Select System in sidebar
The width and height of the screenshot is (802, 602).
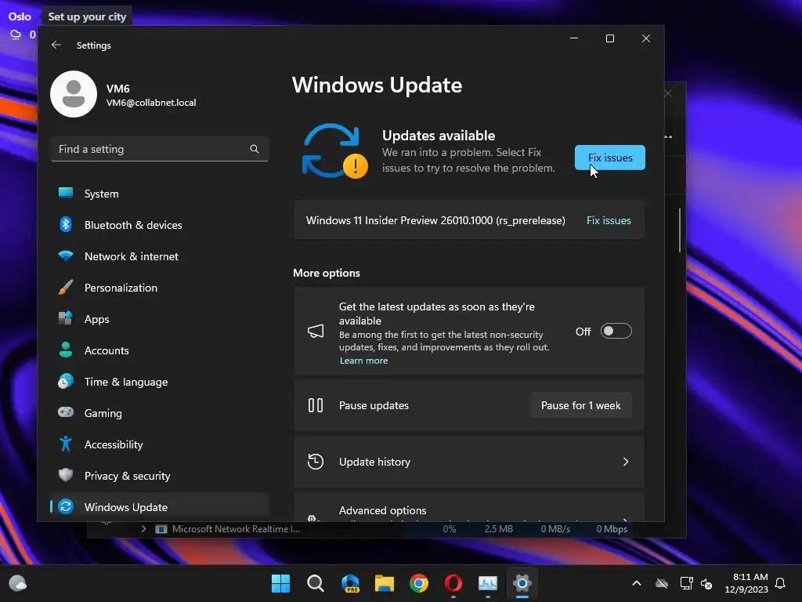tap(160, 194)
